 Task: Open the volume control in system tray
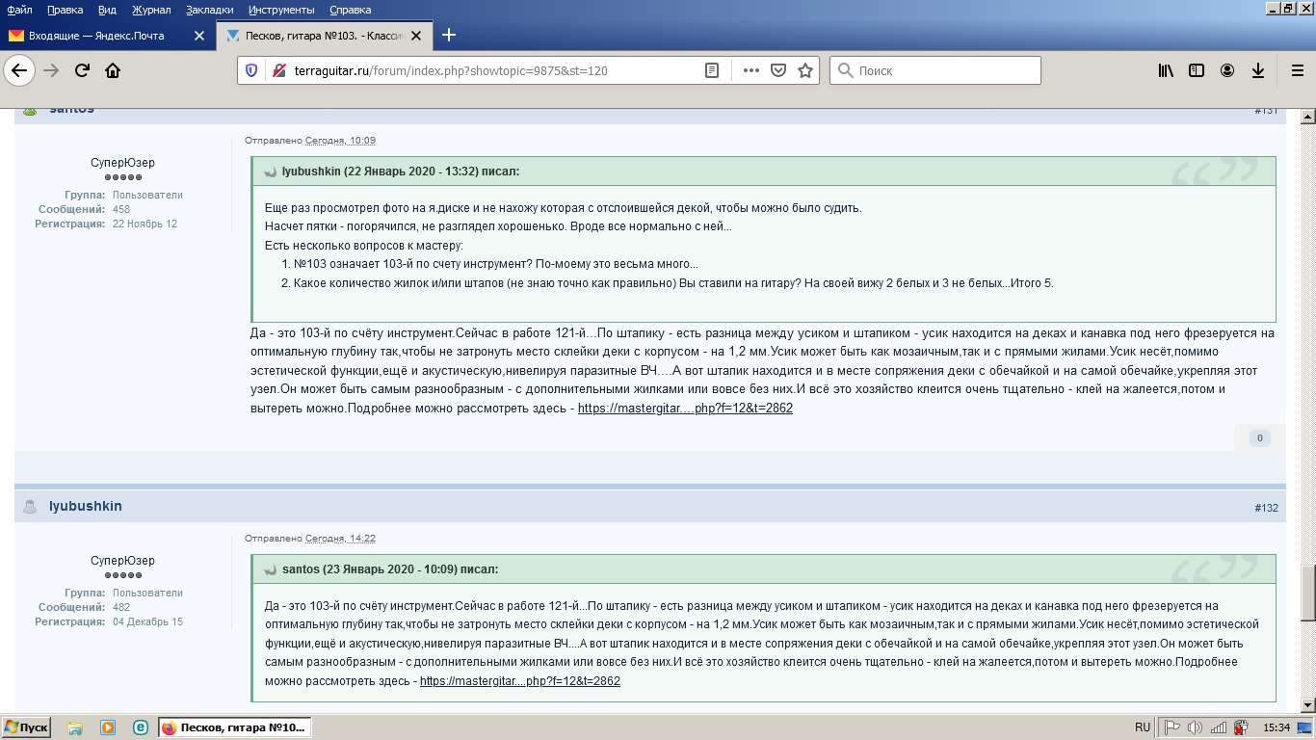[1196, 727]
